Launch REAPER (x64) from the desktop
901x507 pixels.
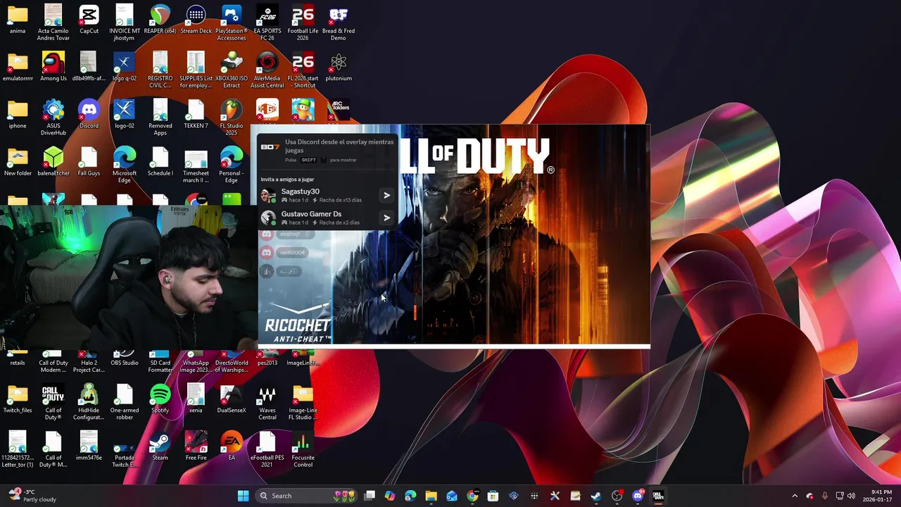point(160,20)
